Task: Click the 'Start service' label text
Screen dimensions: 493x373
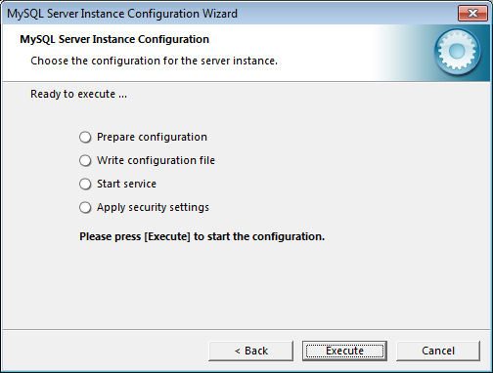Action: coord(126,184)
